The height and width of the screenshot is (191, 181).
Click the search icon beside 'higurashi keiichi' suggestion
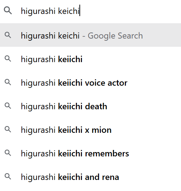[x=8, y=59]
